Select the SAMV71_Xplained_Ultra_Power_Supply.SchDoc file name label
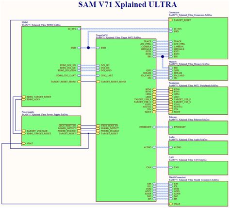The width and height of the screenshot is (230, 208). 45,115
